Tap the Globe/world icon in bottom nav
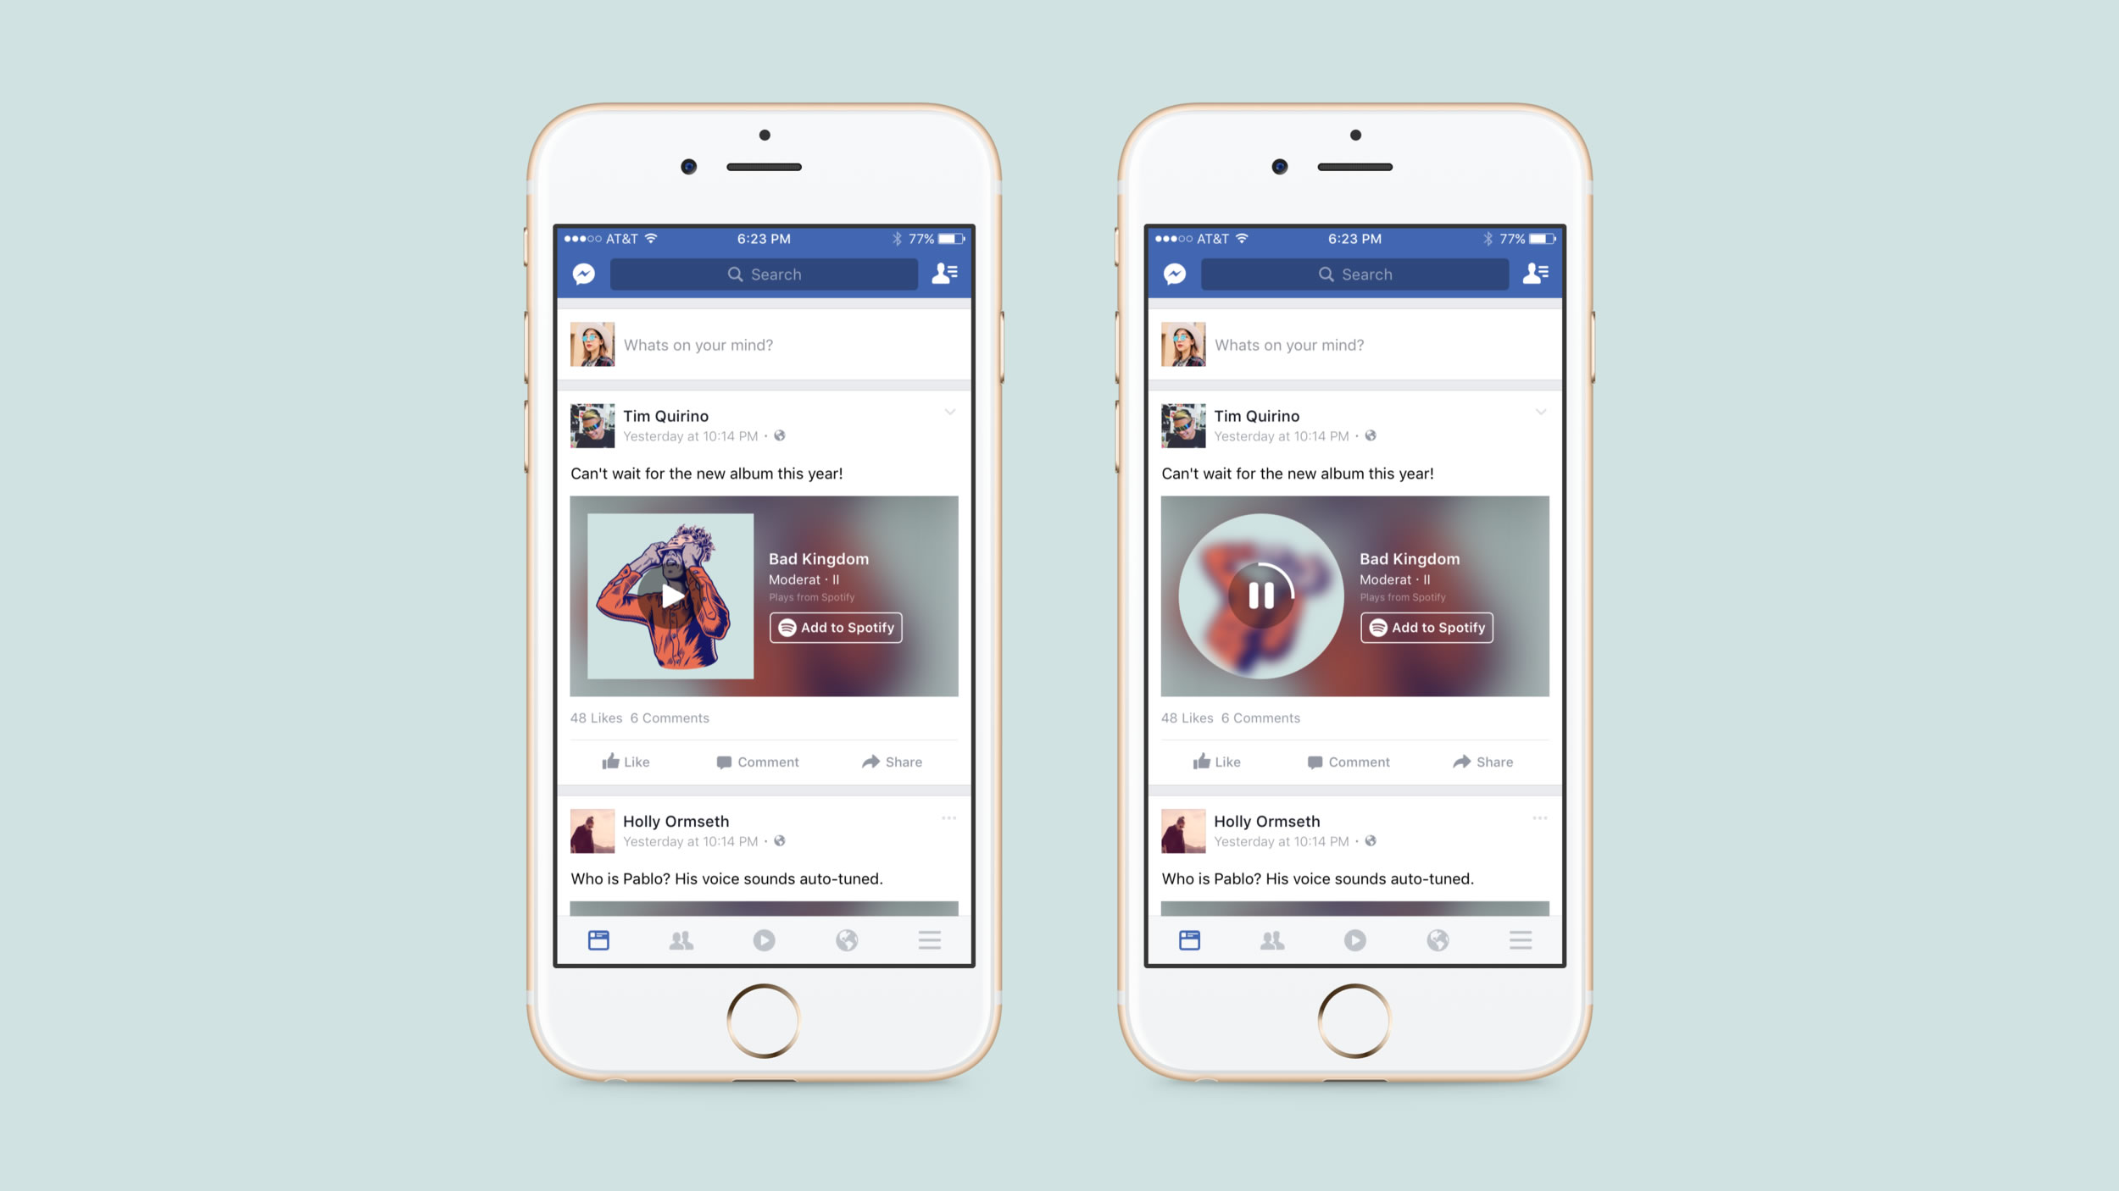 [846, 939]
